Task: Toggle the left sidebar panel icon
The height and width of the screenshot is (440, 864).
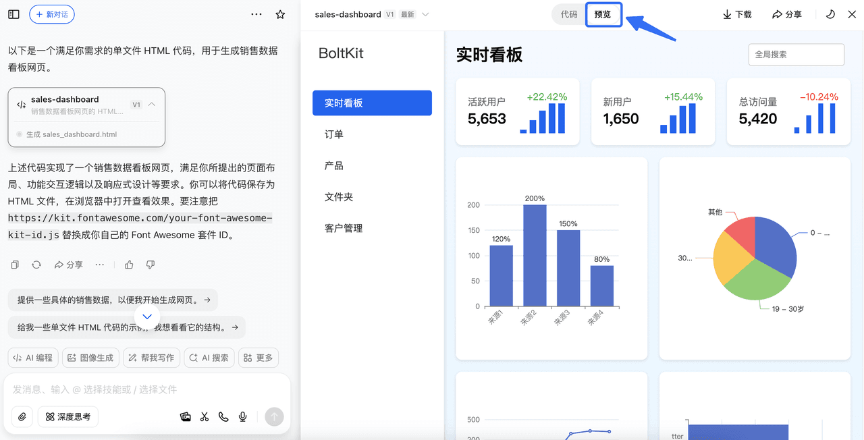Action: point(13,14)
